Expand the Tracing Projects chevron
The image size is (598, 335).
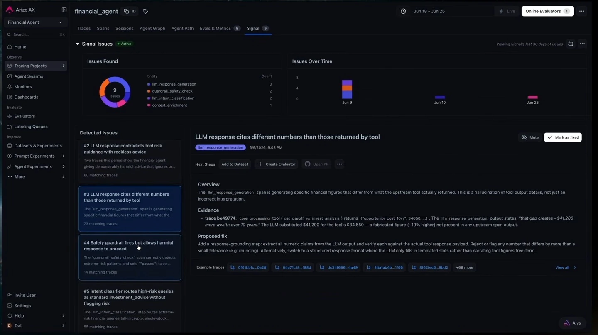(64, 66)
